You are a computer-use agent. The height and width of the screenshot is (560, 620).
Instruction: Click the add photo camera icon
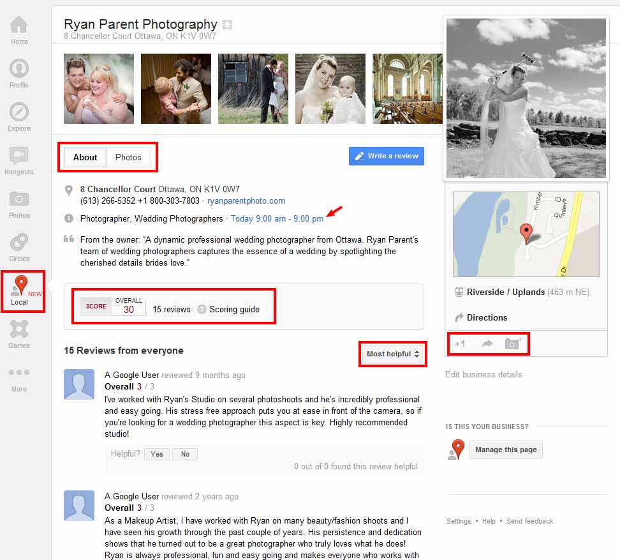(x=513, y=344)
